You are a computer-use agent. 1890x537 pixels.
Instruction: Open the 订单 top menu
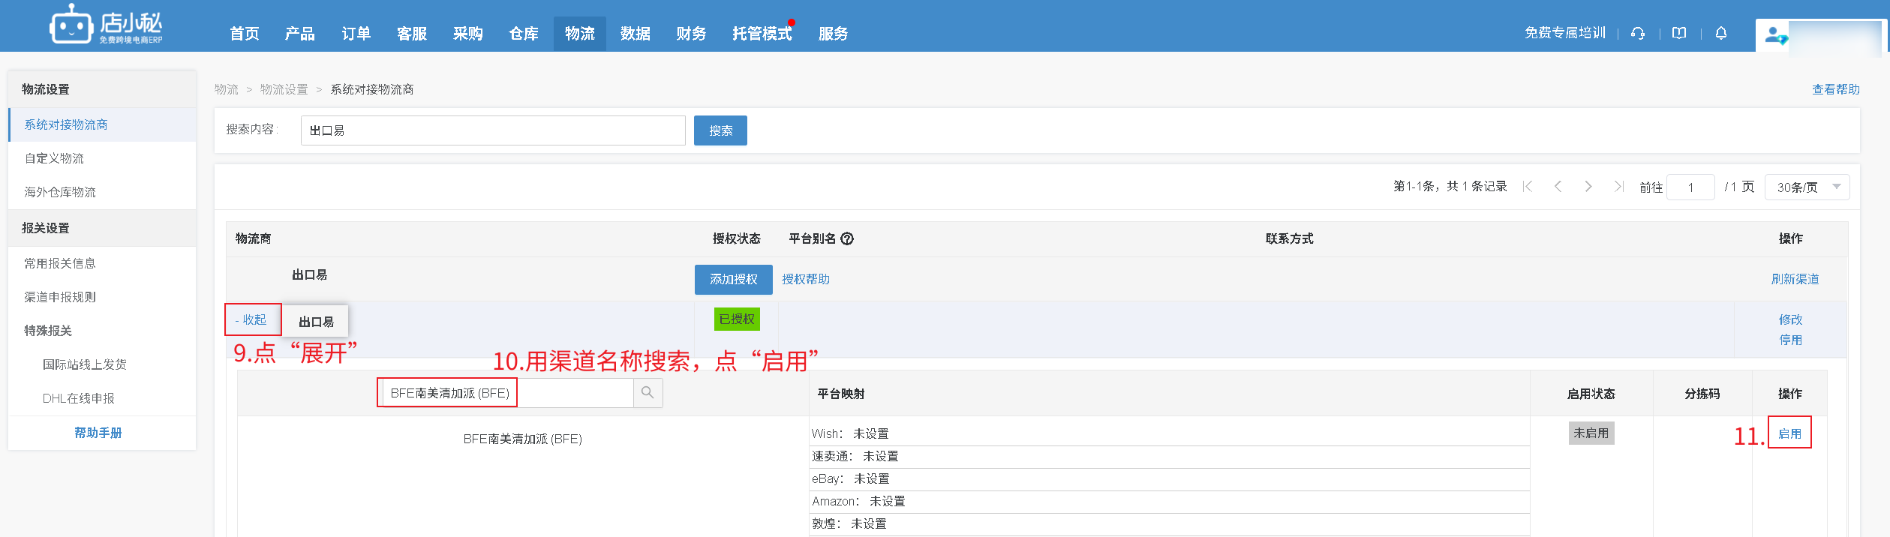click(x=356, y=34)
